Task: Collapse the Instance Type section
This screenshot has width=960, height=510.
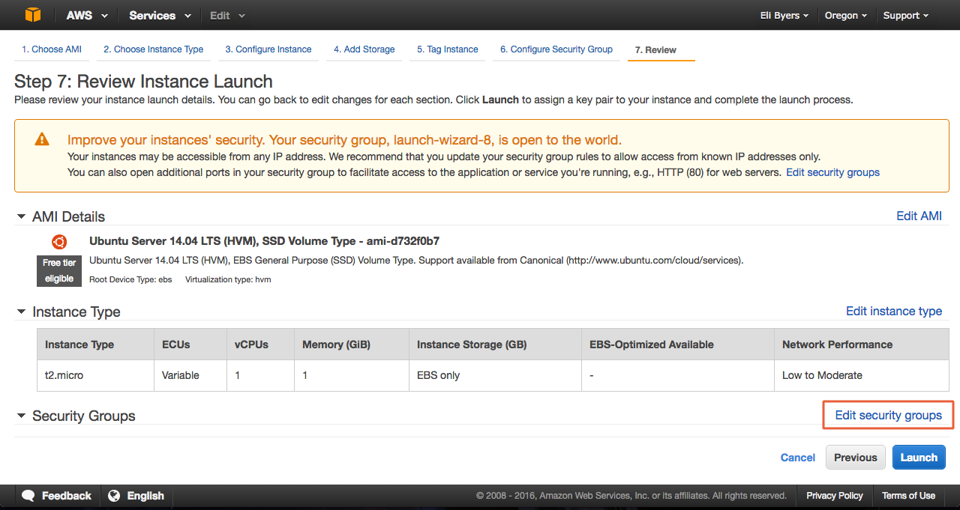Action: [21, 312]
